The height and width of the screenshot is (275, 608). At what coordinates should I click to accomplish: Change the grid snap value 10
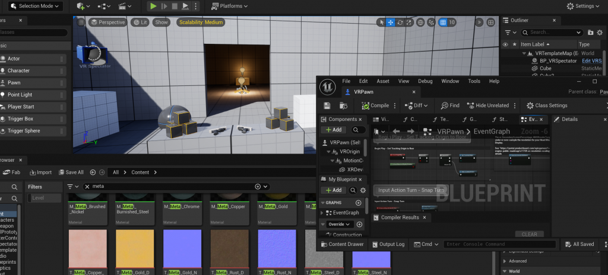pyautogui.click(x=452, y=23)
